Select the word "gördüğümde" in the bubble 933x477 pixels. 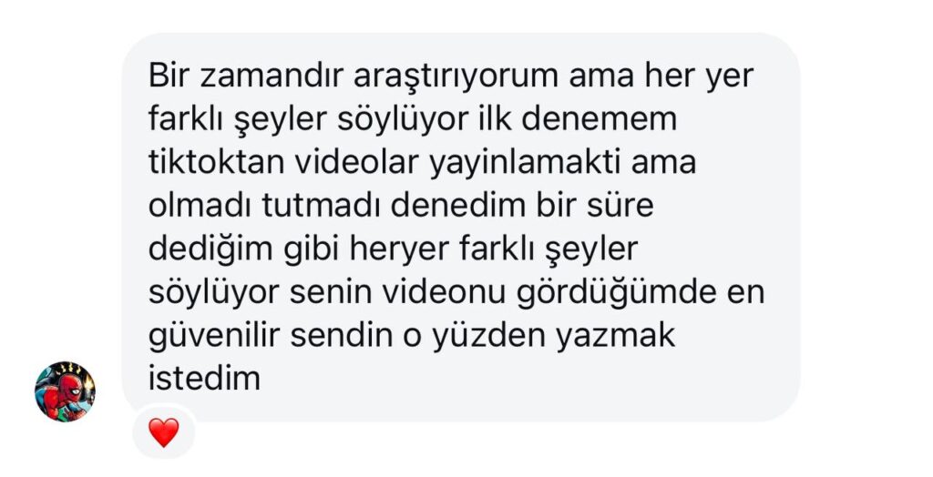coord(616,294)
